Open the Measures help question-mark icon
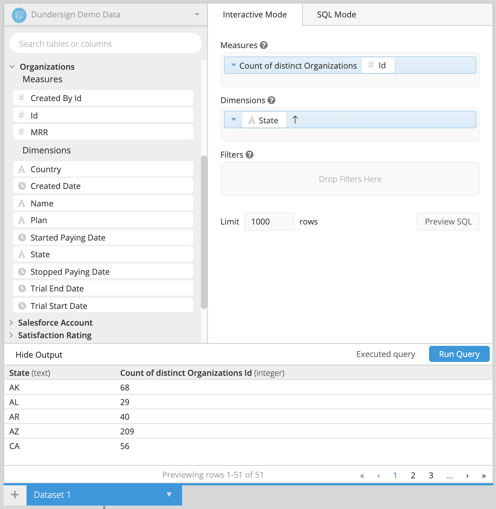 coord(264,45)
